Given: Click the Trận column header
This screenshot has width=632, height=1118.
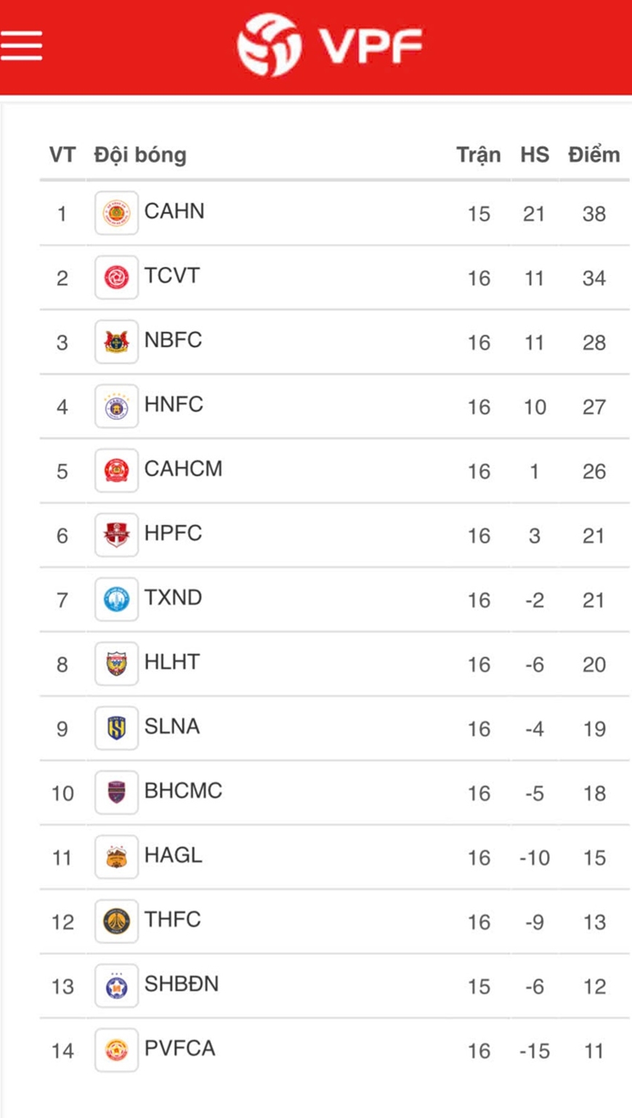Looking at the screenshot, I should (478, 155).
